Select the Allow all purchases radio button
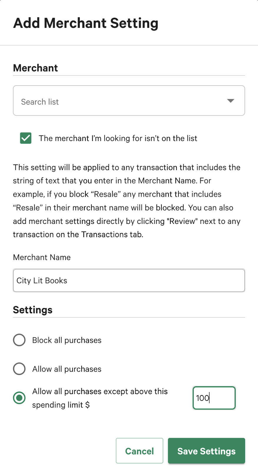This screenshot has width=258, height=472. (19, 369)
